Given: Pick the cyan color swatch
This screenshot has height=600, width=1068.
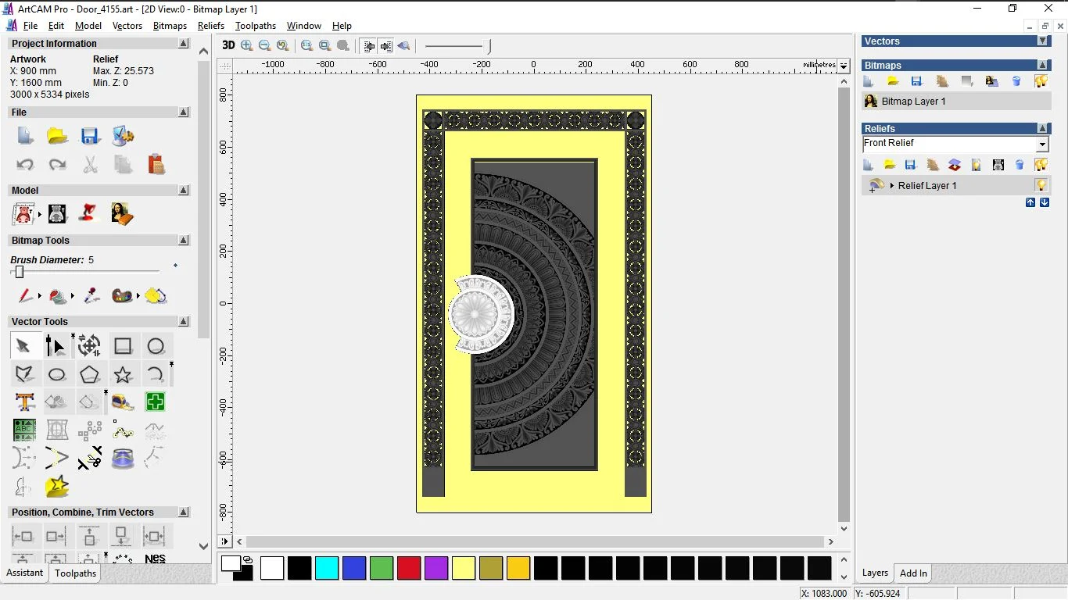Looking at the screenshot, I should pos(327,568).
